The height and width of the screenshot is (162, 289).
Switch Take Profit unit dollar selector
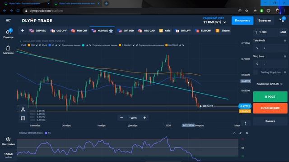257,48
